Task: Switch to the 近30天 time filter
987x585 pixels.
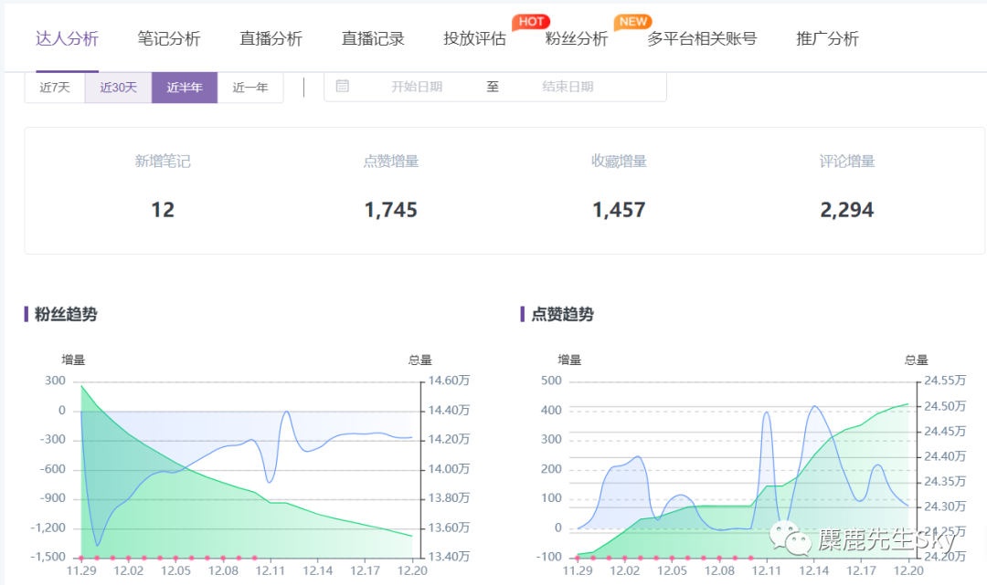Action: pyautogui.click(x=119, y=85)
